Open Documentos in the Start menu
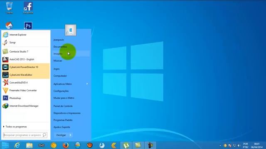 tap(60, 47)
